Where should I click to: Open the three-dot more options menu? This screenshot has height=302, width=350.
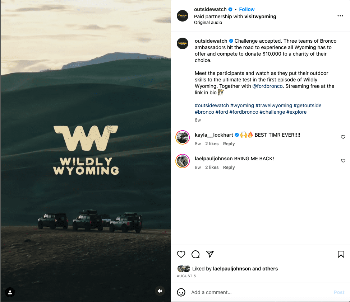point(340,16)
